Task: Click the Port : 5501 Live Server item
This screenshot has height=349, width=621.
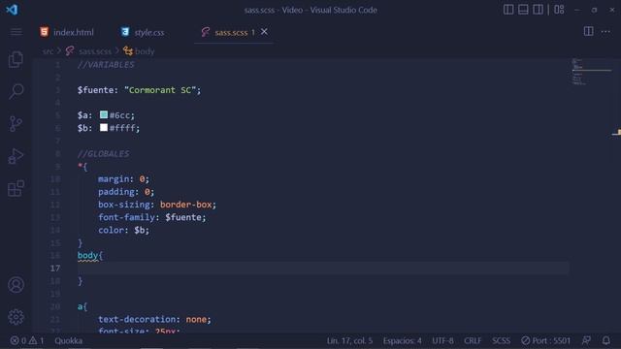Action: pyautogui.click(x=545, y=340)
